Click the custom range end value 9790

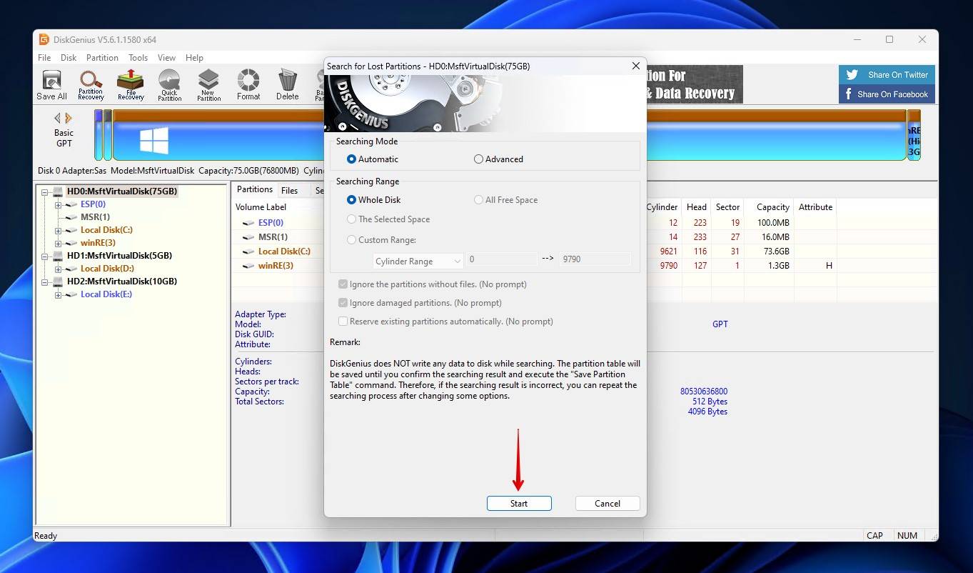coord(595,259)
